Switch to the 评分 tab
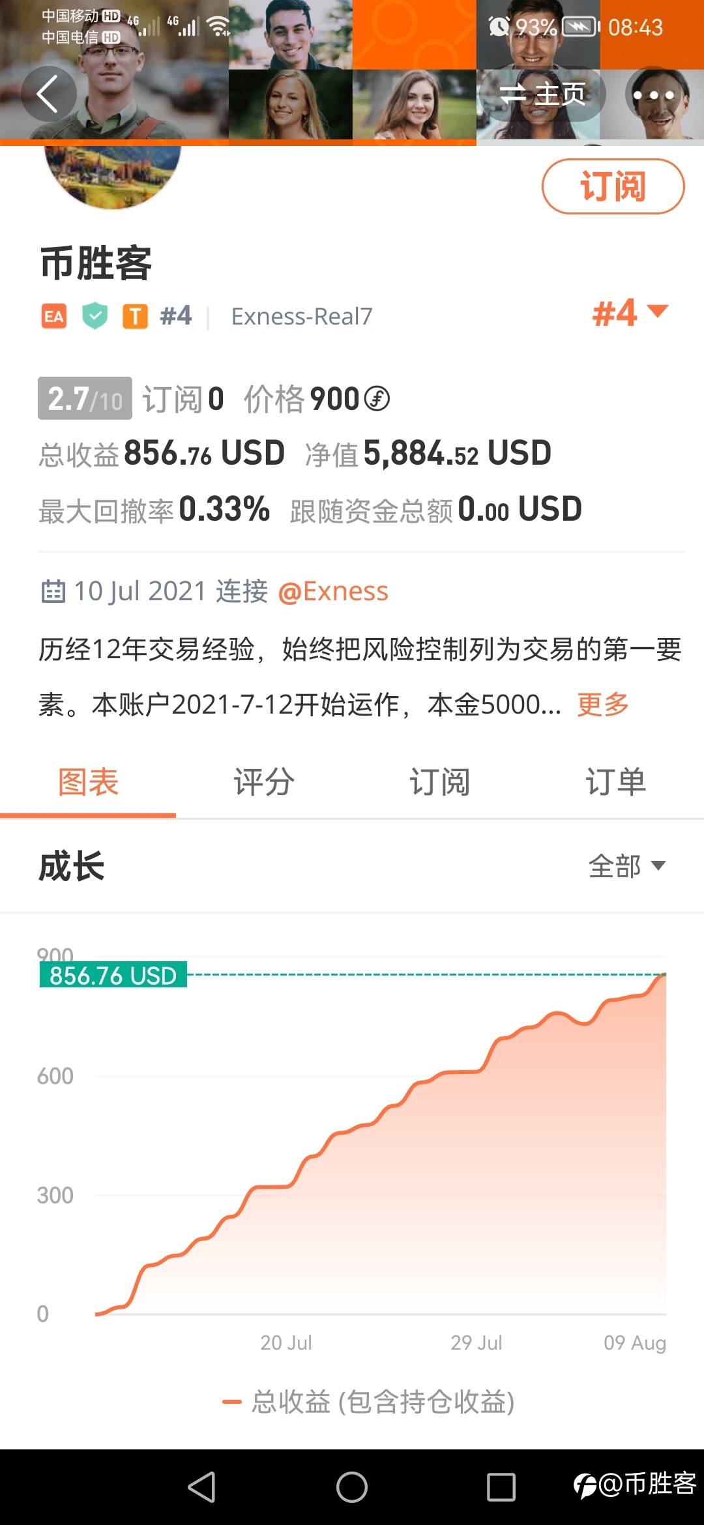The image size is (704, 1525). point(264,781)
